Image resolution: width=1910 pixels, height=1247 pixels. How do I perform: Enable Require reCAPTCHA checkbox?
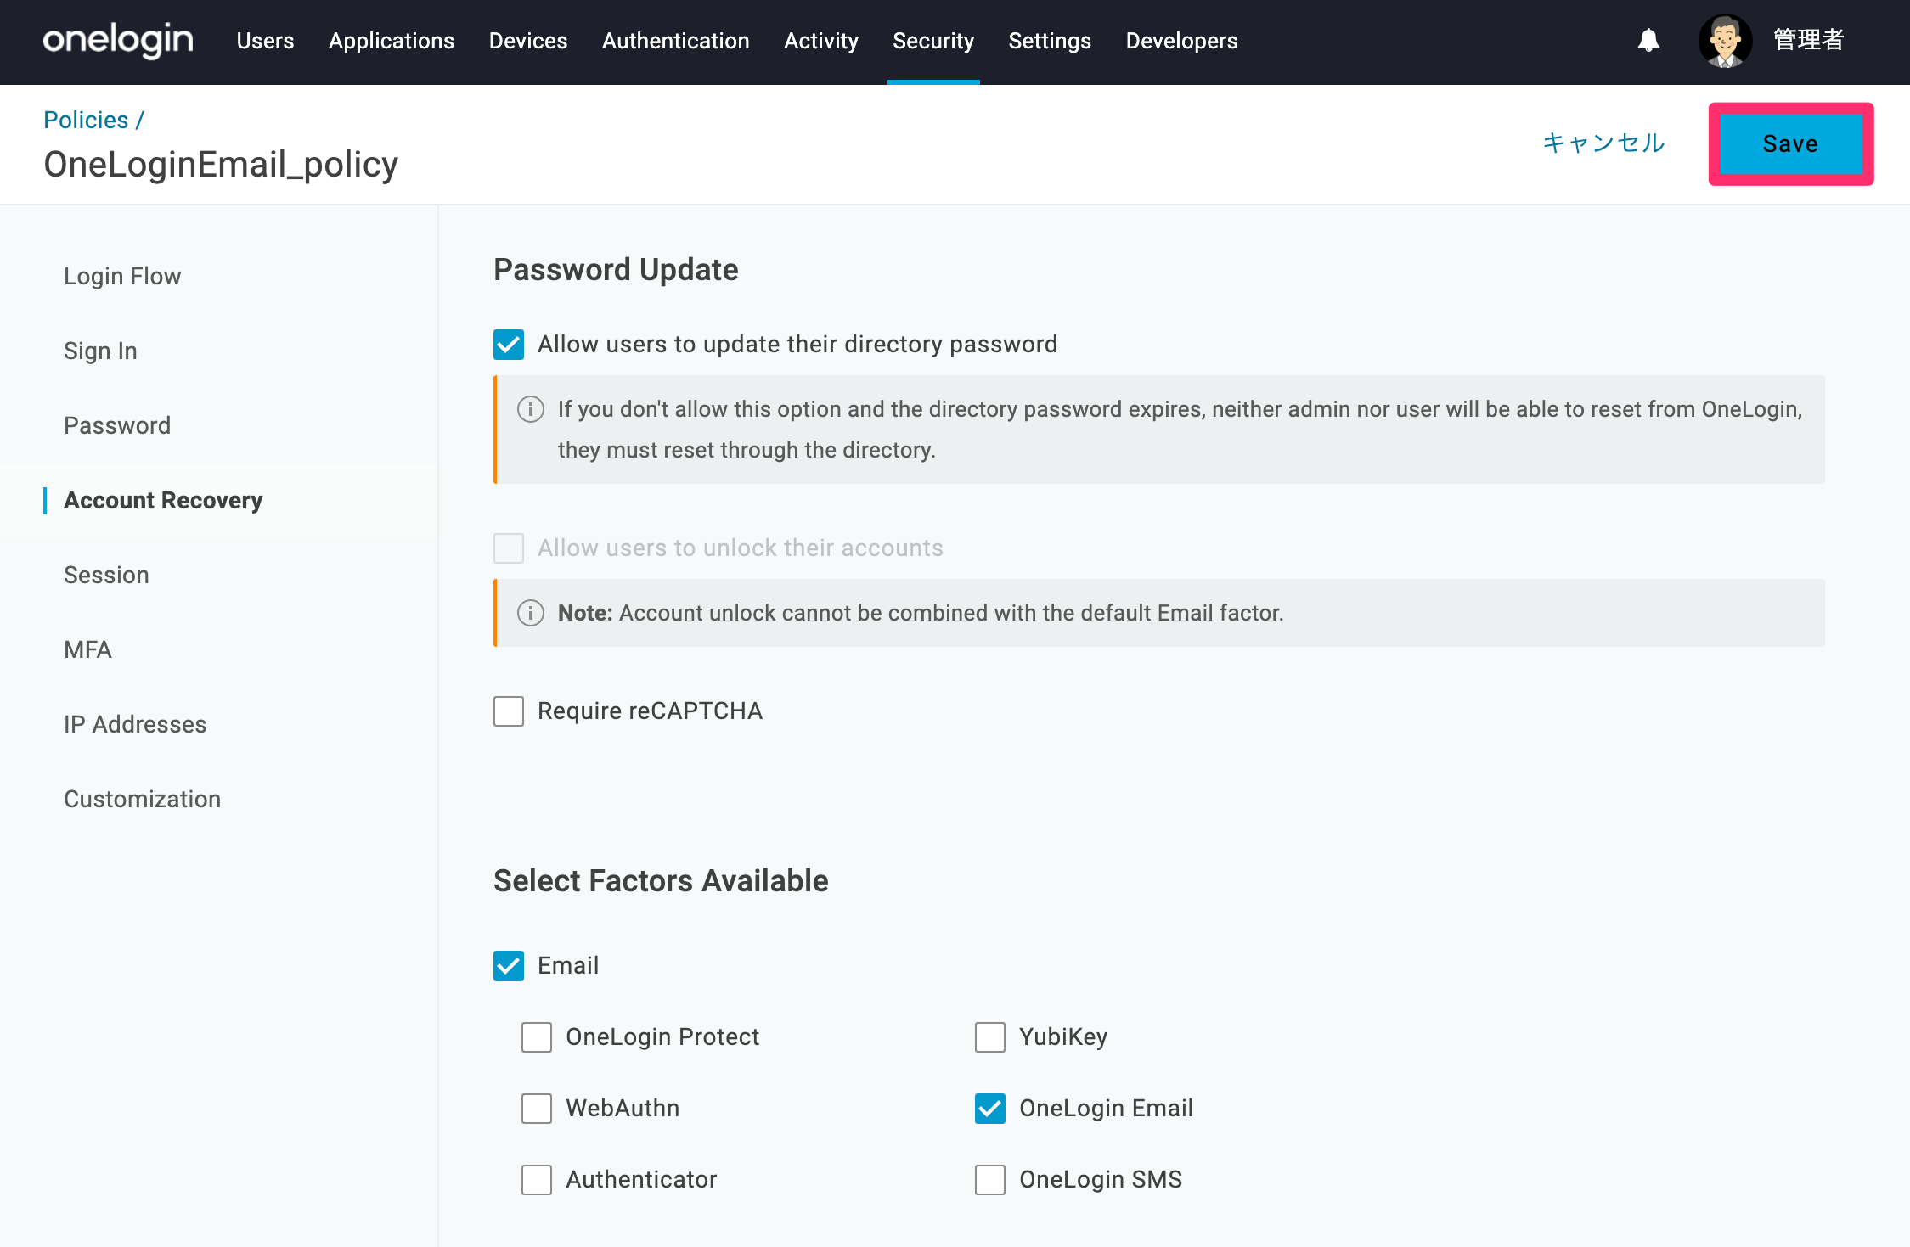(x=509, y=711)
